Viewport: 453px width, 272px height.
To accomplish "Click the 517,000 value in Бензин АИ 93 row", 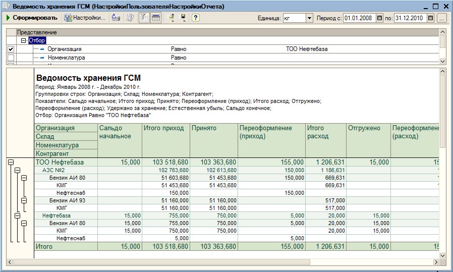I will 335,200.
